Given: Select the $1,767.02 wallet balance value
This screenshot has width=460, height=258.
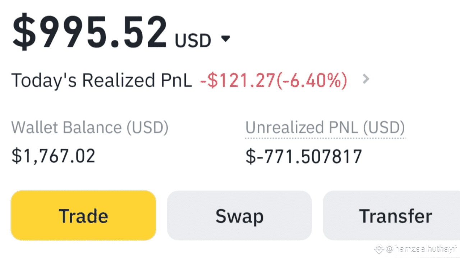Looking at the screenshot, I should click(54, 156).
